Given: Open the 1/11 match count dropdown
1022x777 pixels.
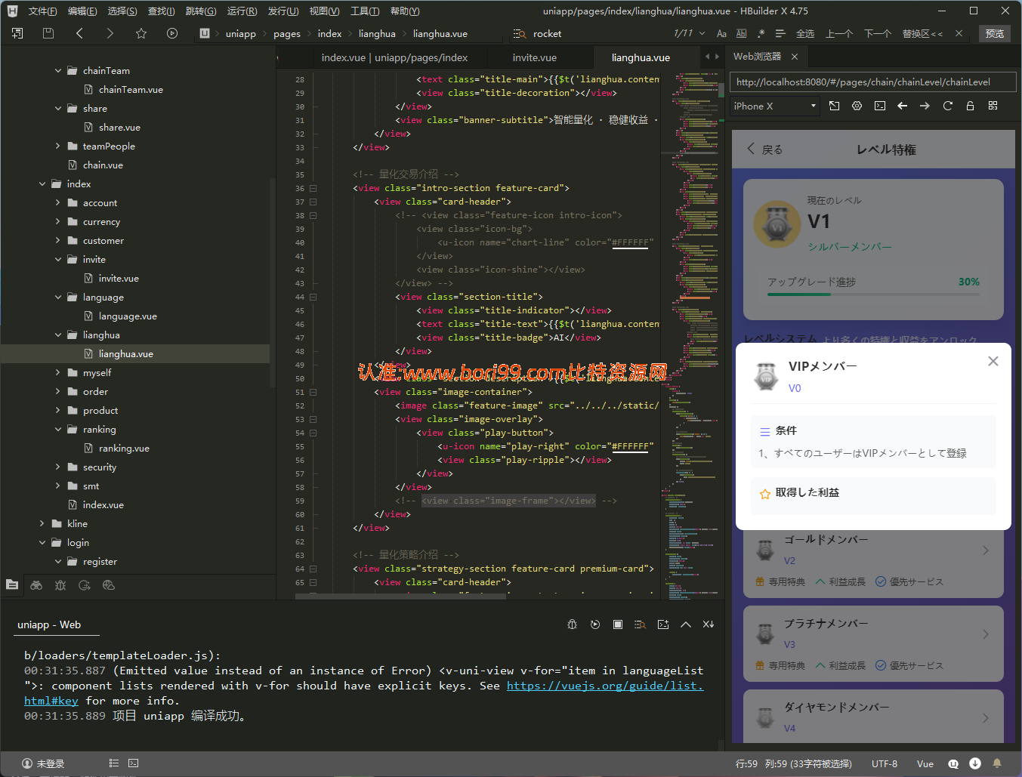Looking at the screenshot, I should coord(702,34).
